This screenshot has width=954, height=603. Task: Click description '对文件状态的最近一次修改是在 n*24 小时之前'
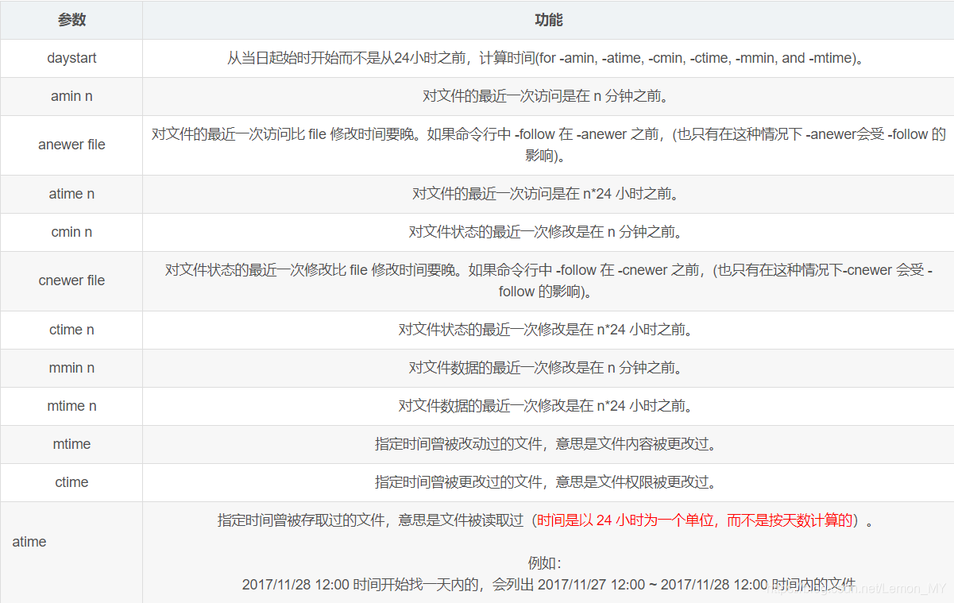[548, 330]
